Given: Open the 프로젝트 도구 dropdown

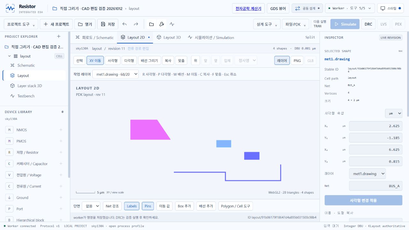Looking at the screenshot, I should pyautogui.click(x=21, y=24).
